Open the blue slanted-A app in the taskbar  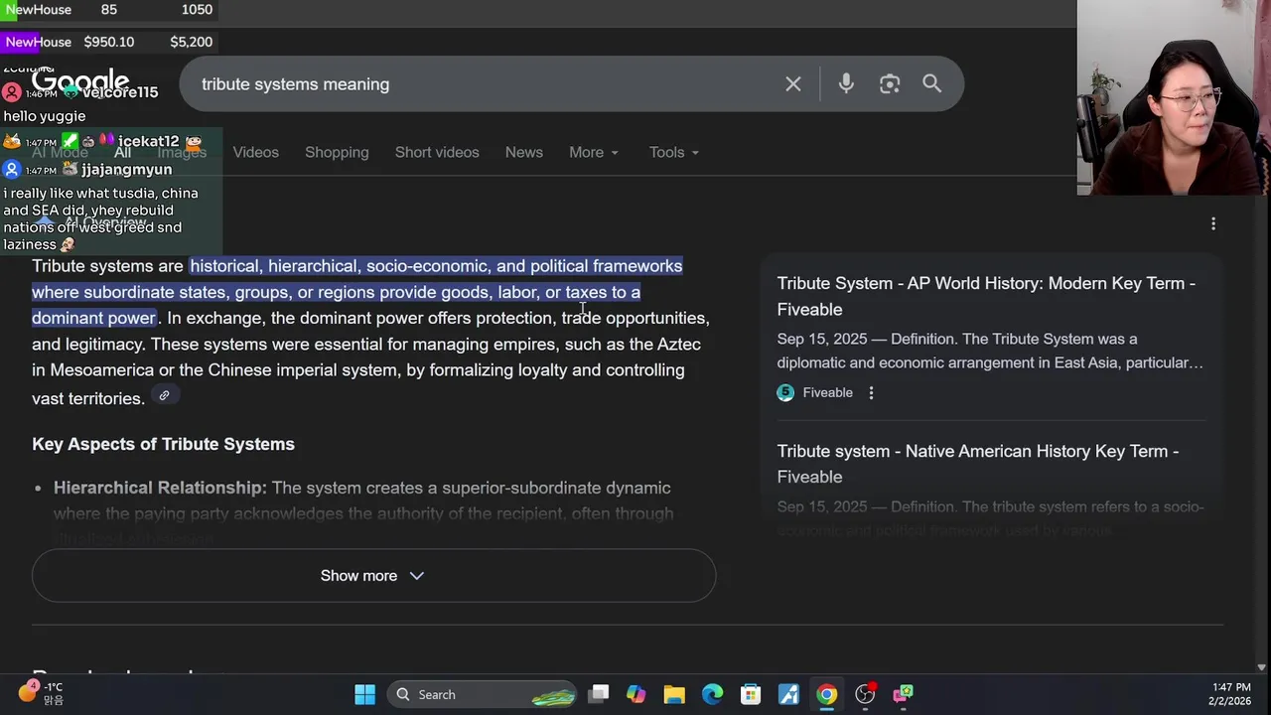[x=788, y=694]
